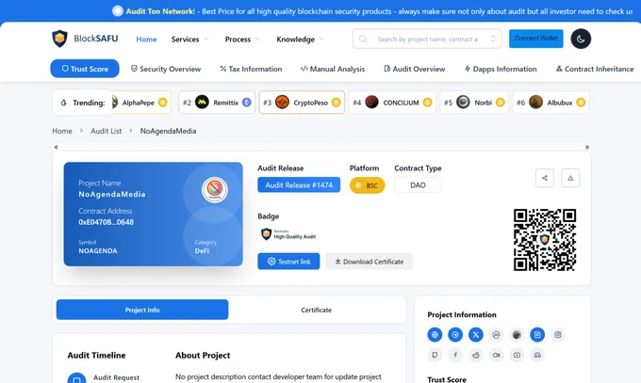Click the DeFi category text on card
This screenshot has width=641, height=383.
pyautogui.click(x=202, y=250)
